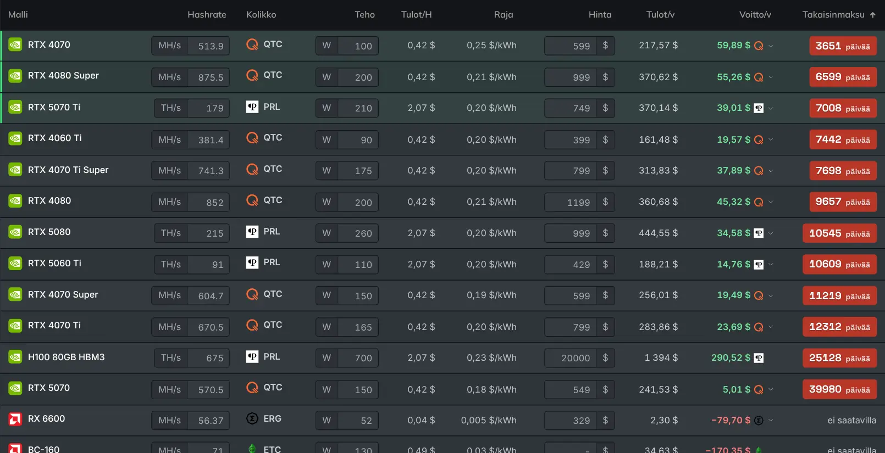
Task: Sort by Malli column header
Action: (x=18, y=15)
